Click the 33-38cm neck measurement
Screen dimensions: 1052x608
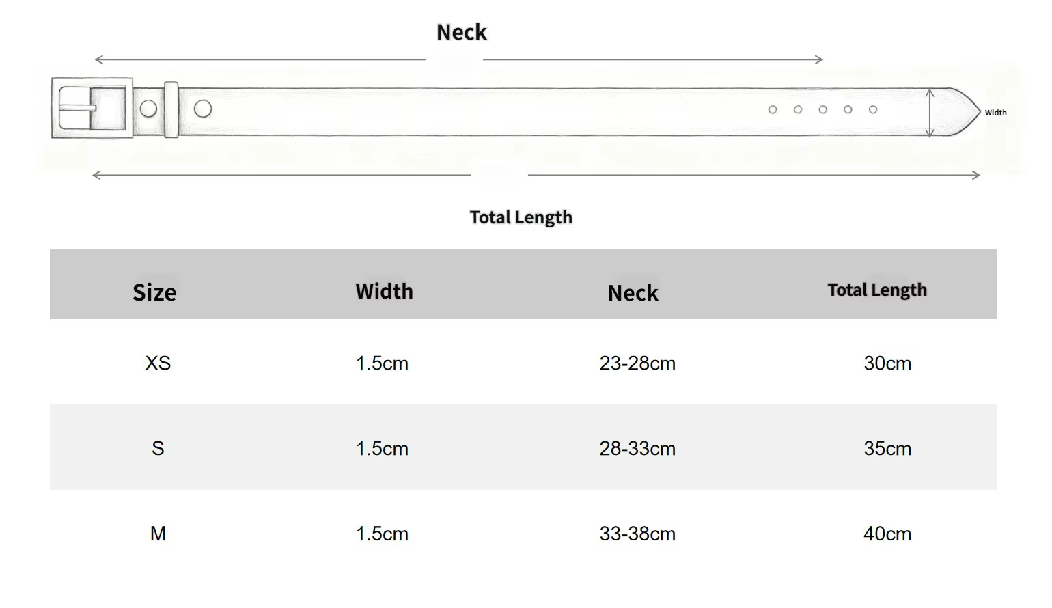point(637,534)
